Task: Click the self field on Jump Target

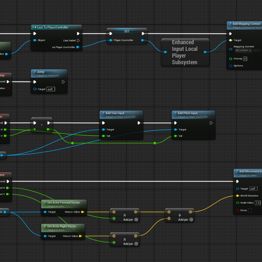Action: tap(51, 89)
